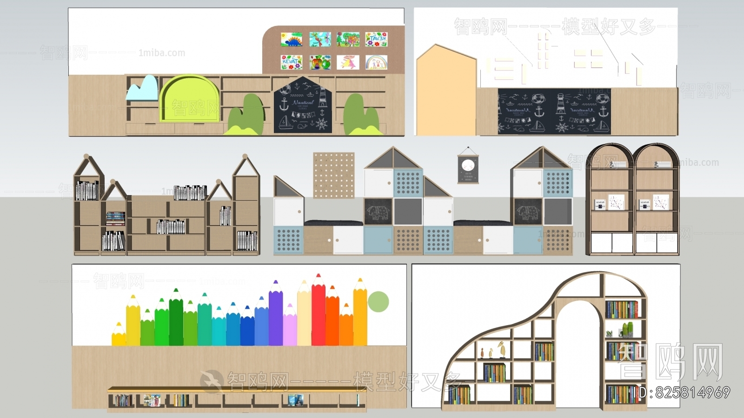Click the green circle beside the pencils
Viewport: 744px width, 418px height.
(378, 302)
